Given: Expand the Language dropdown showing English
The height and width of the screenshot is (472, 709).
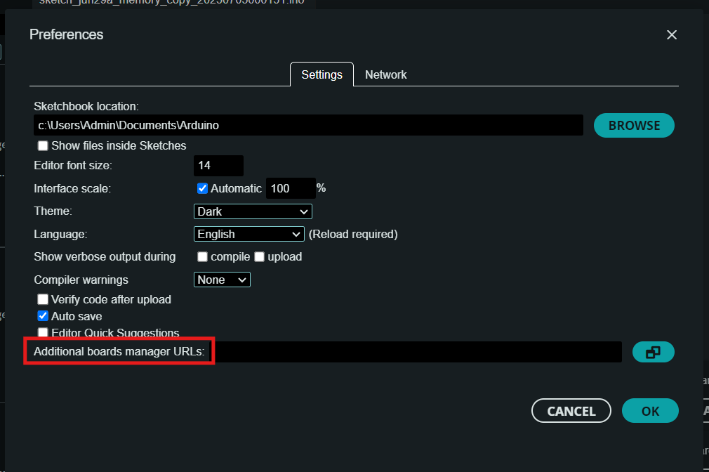Looking at the screenshot, I should [x=249, y=235].
